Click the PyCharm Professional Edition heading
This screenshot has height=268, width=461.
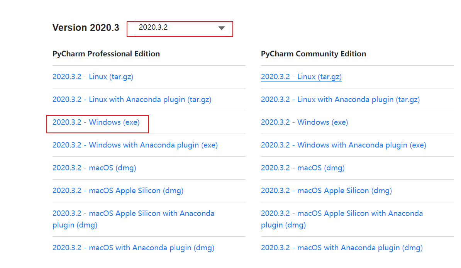pos(106,54)
